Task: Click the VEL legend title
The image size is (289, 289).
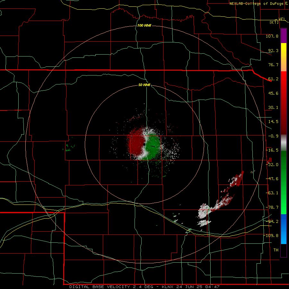Action: click(282, 19)
